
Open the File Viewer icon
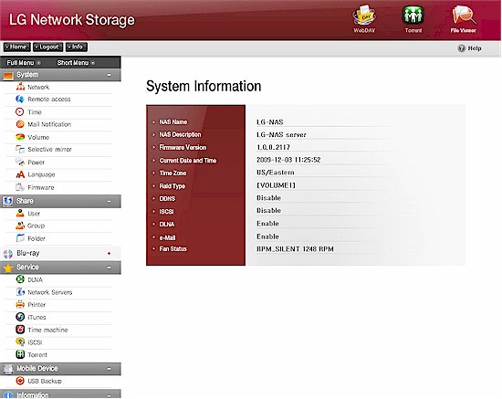tap(464, 16)
